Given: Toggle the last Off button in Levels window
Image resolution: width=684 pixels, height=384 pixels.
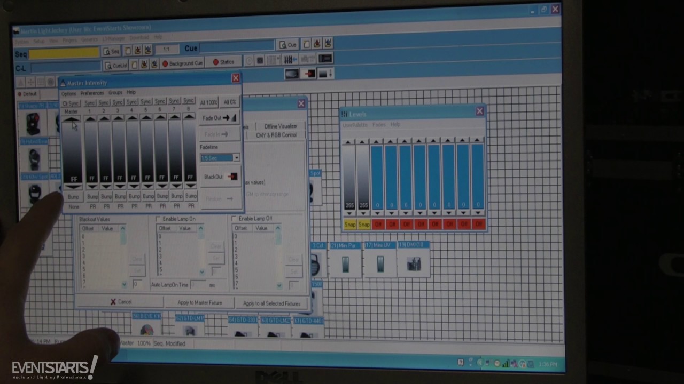Looking at the screenshot, I should (478, 224).
